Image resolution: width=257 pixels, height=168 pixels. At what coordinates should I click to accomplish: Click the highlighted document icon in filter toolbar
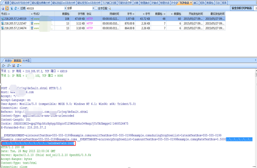tap(7, 8)
